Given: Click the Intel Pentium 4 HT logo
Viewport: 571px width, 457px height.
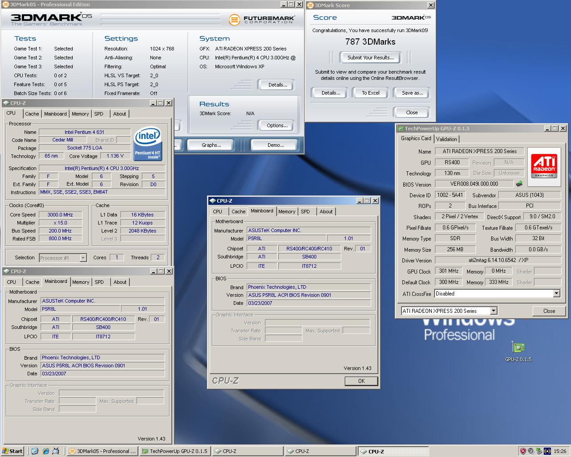Looking at the screenshot, I should click(x=148, y=144).
